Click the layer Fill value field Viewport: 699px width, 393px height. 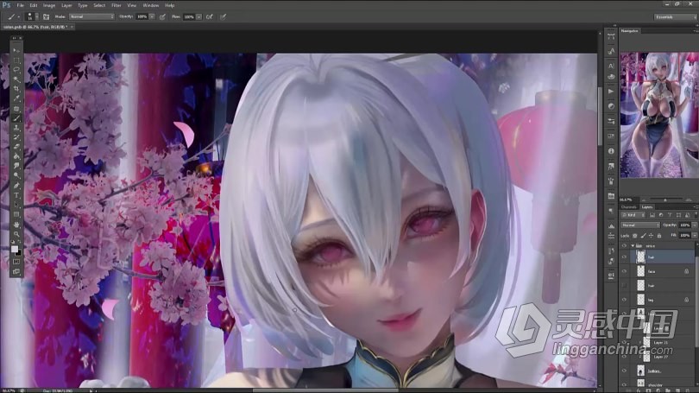(684, 236)
